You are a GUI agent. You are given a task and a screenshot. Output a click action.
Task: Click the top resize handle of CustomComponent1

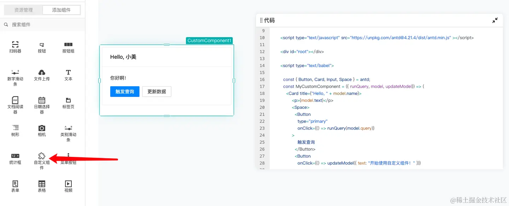166,45
